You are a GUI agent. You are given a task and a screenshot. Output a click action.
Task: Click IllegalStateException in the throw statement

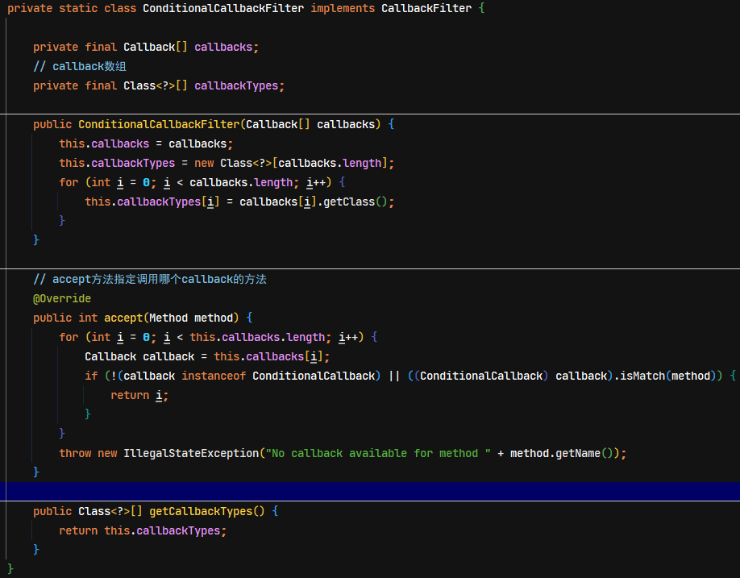[x=191, y=453]
